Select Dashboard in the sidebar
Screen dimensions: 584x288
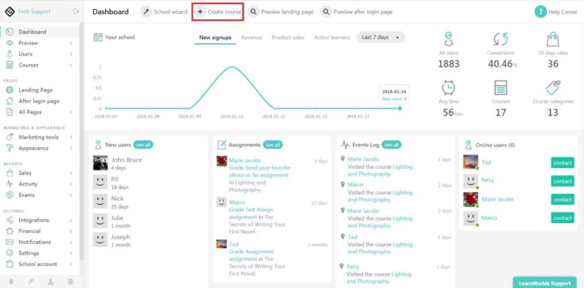coord(39,32)
